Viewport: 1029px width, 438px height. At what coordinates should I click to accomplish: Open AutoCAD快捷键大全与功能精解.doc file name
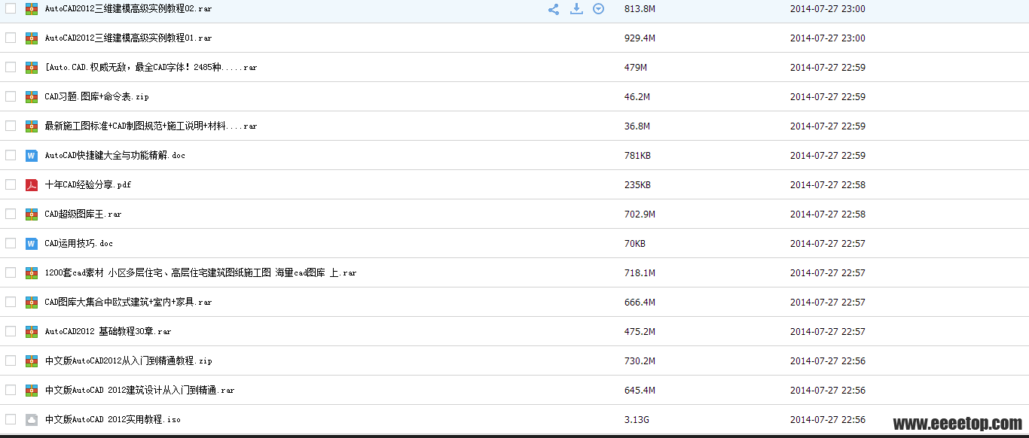[115, 156]
